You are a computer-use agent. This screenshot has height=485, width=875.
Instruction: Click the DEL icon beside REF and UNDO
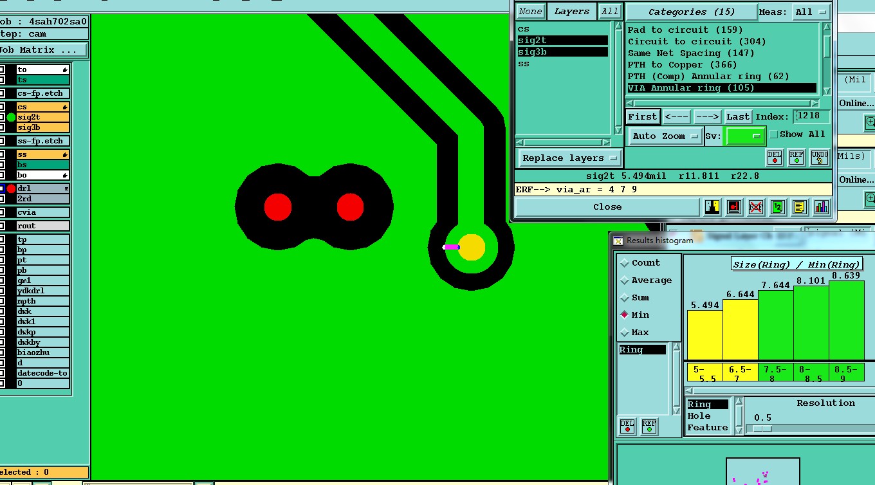[774, 158]
